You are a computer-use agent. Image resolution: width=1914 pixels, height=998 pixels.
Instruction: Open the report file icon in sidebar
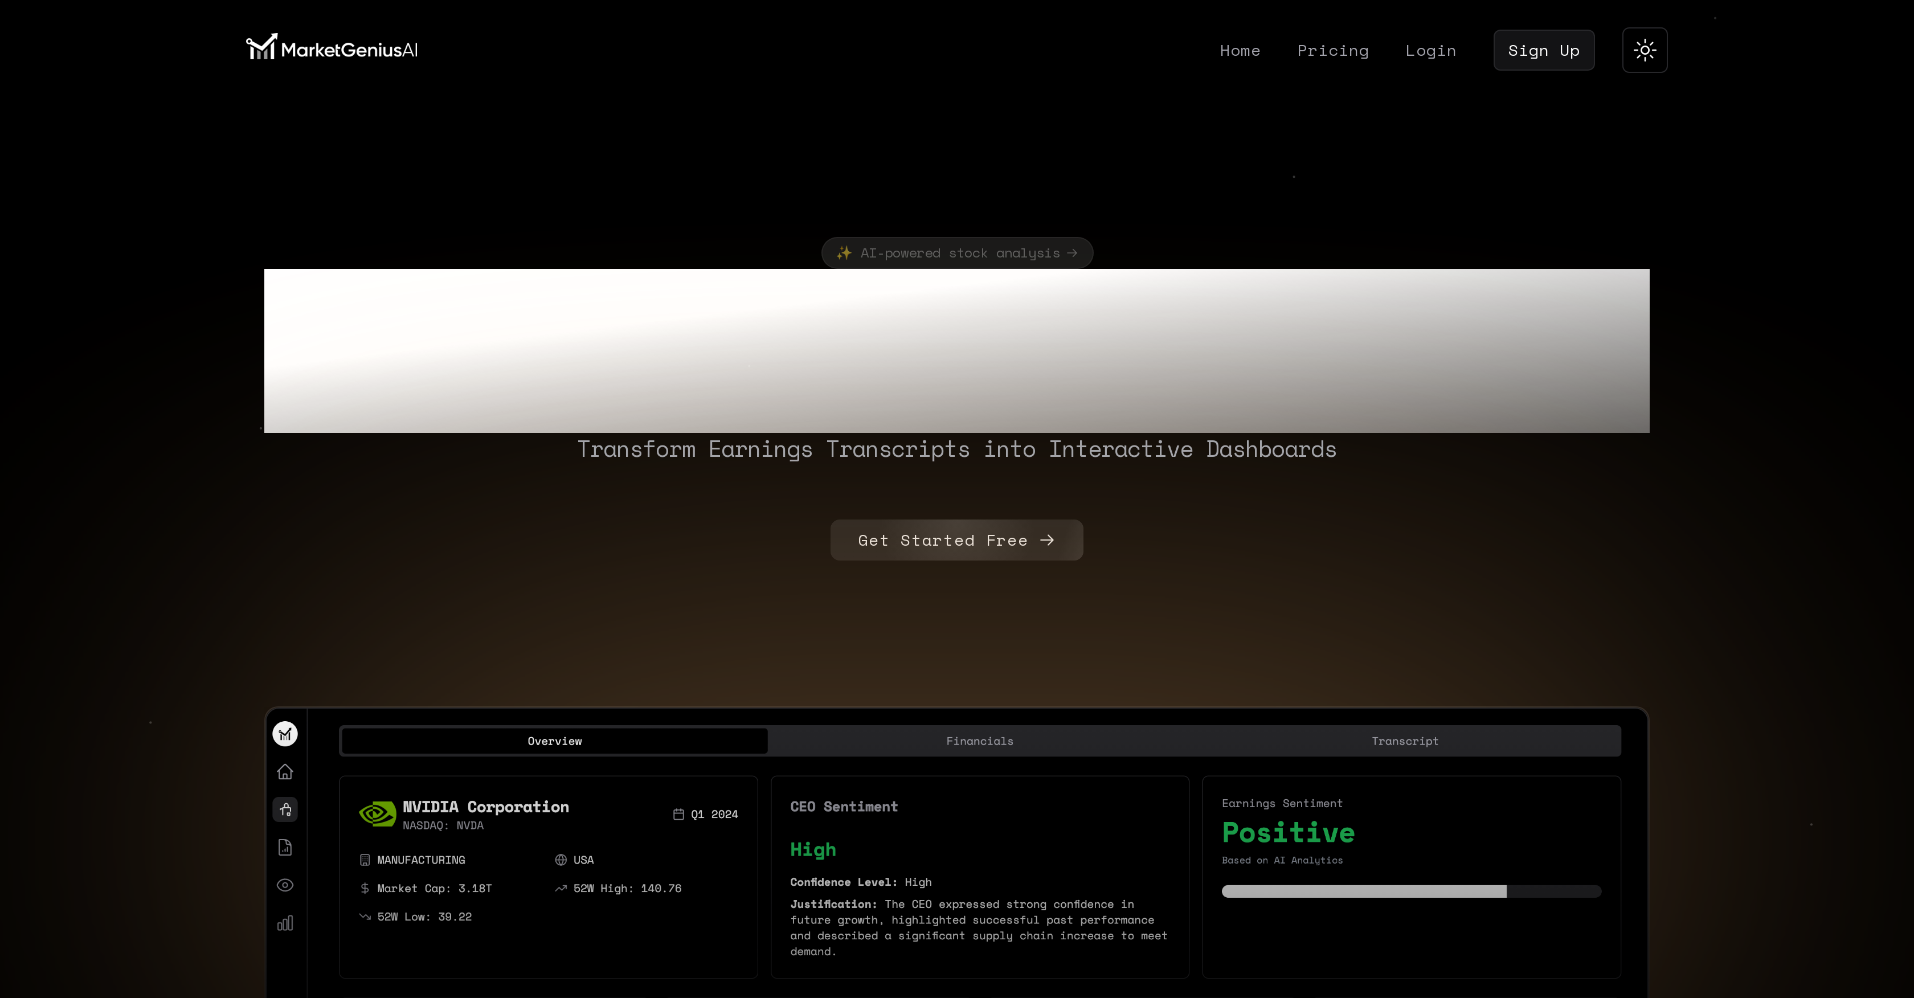(x=285, y=848)
